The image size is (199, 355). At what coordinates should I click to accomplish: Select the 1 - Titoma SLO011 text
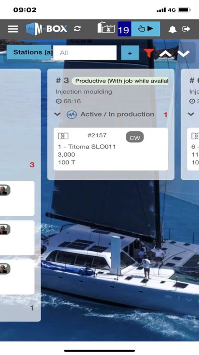[x=87, y=147]
